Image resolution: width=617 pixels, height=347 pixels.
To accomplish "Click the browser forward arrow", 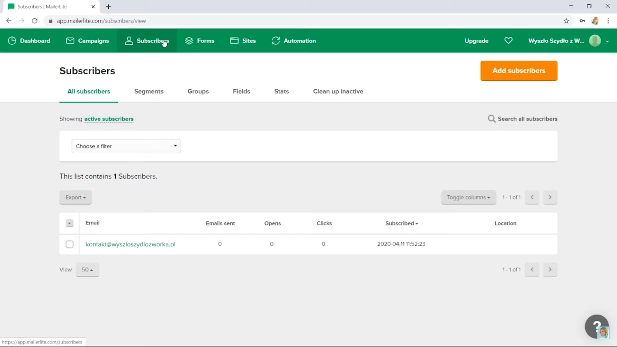I will click(x=22, y=21).
